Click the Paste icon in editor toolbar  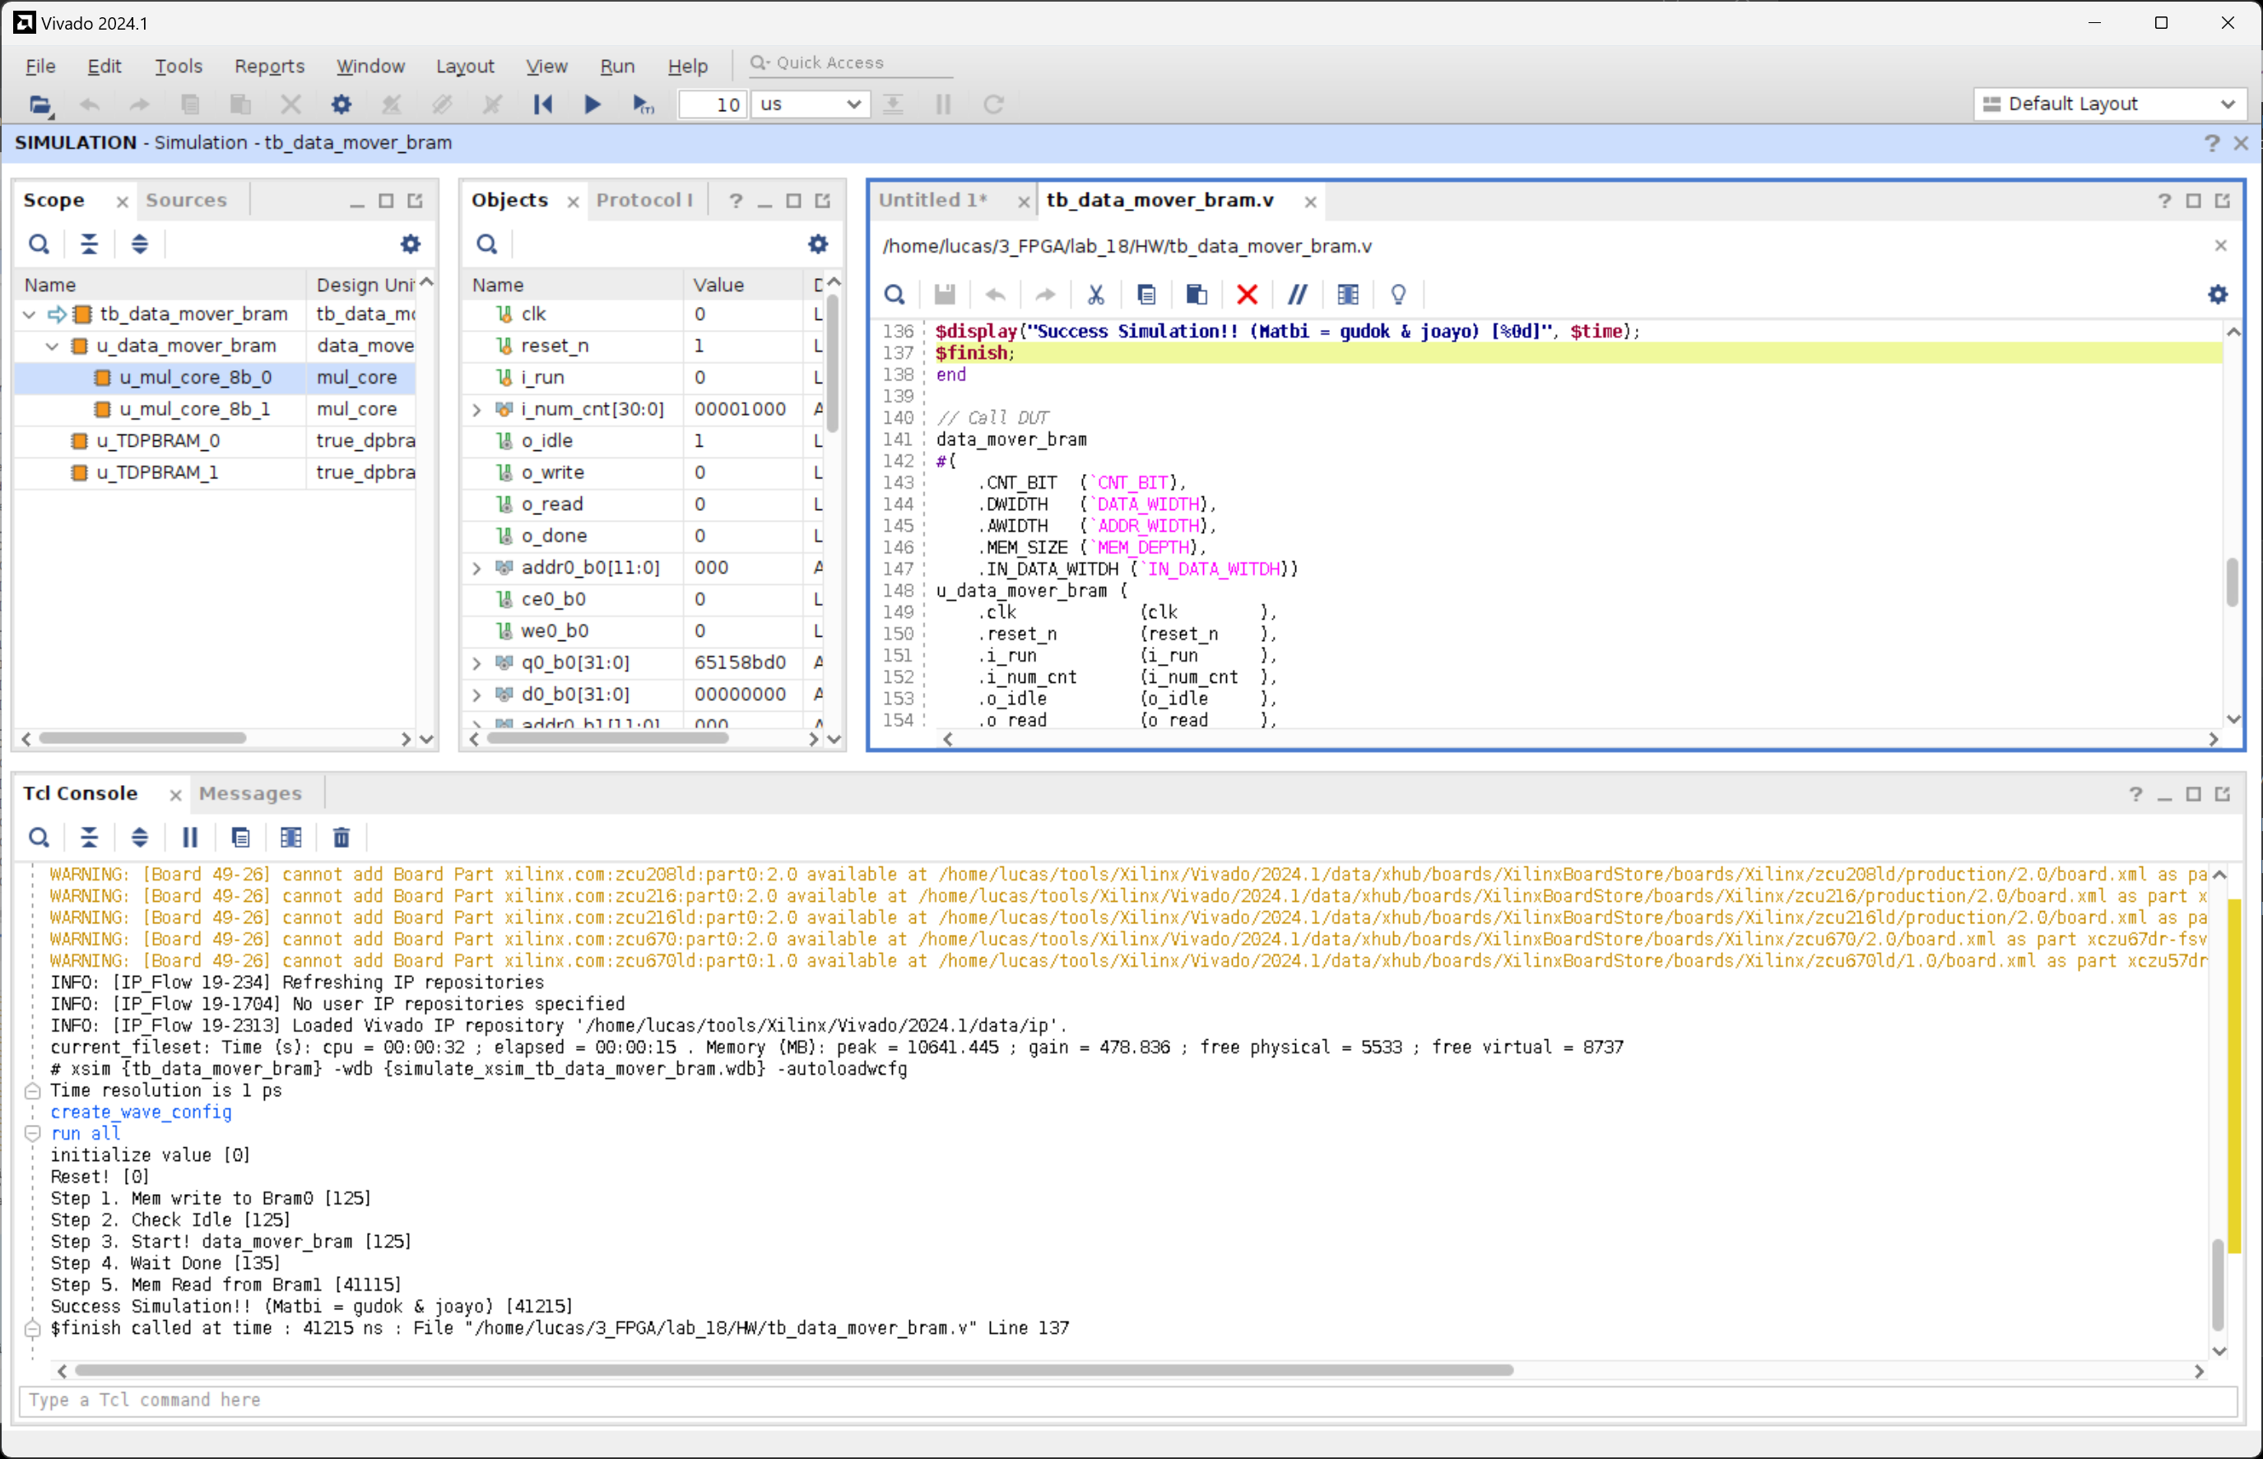click(1197, 295)
